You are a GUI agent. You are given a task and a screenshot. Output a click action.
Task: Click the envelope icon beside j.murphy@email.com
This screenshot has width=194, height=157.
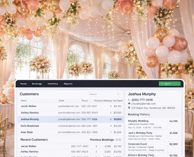click(129, 104)
